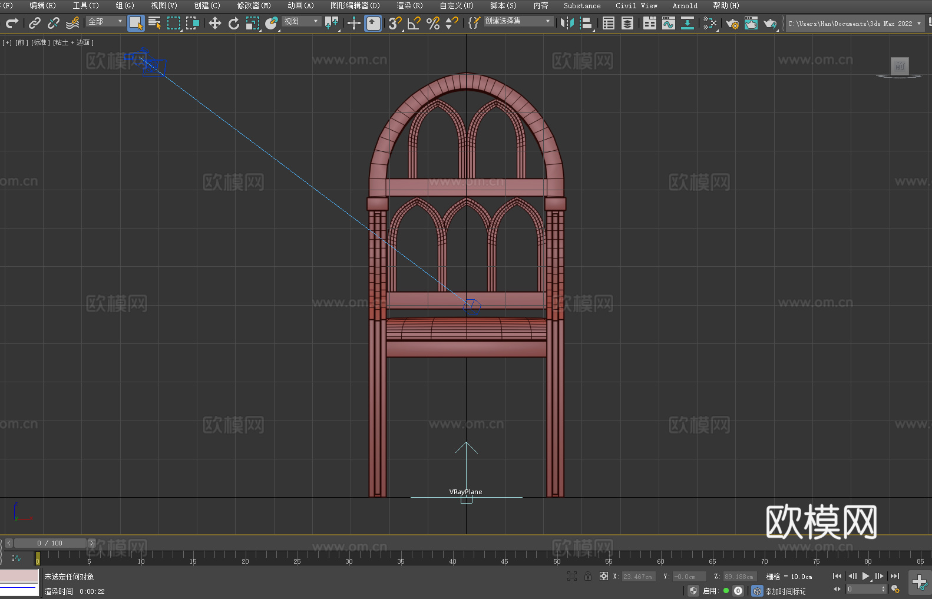The image size is (932, 599).
Task: Click Select and Manipulate crosshair icon
Action: pyautogui.click(x=354, y=23)
